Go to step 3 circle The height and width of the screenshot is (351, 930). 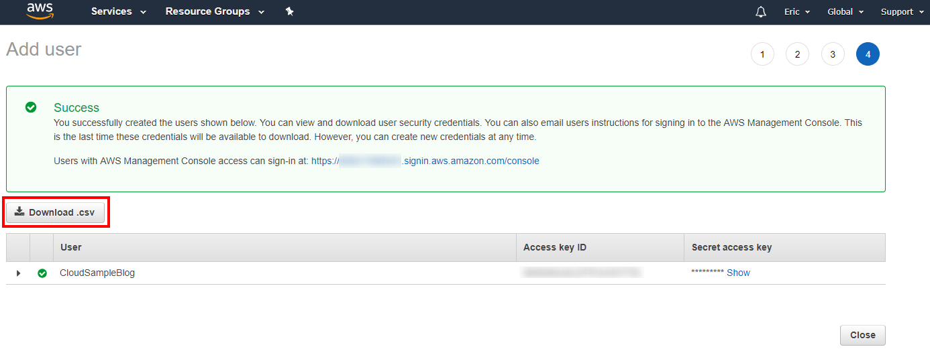pyautogui.click(x=833, y=54)
